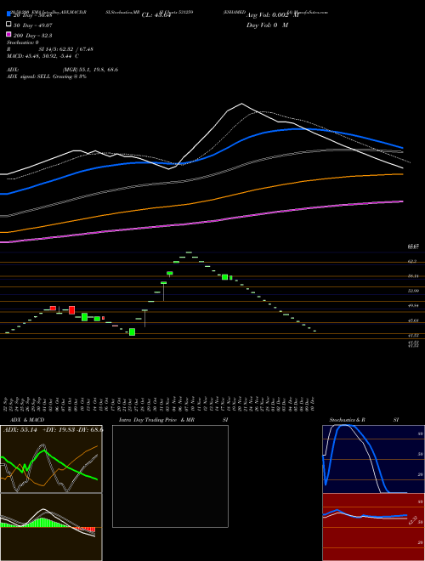
Task: Click the 'ADX & MACD' panel title
Action: (27, 420)
